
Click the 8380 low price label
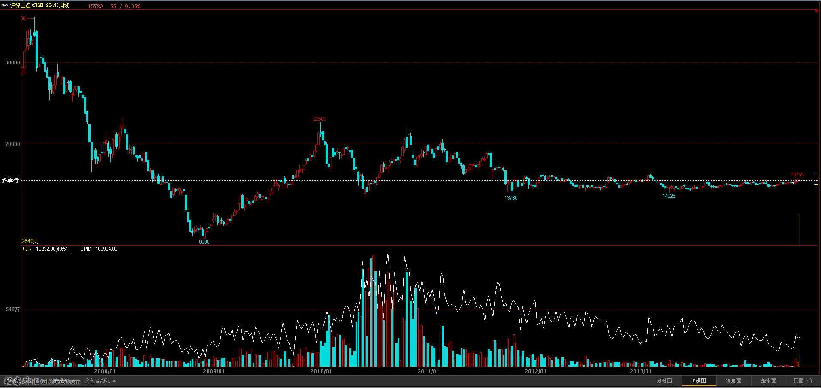204,242
